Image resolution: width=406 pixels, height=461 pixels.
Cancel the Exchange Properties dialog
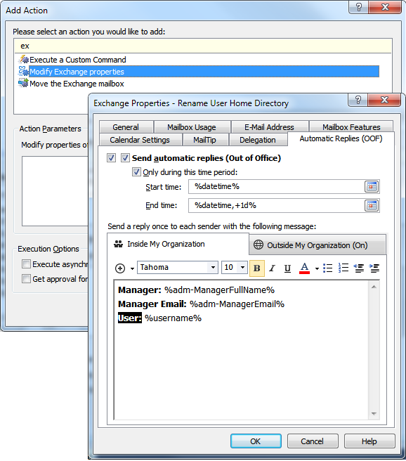pyautogui.click(x=313, y=441)
